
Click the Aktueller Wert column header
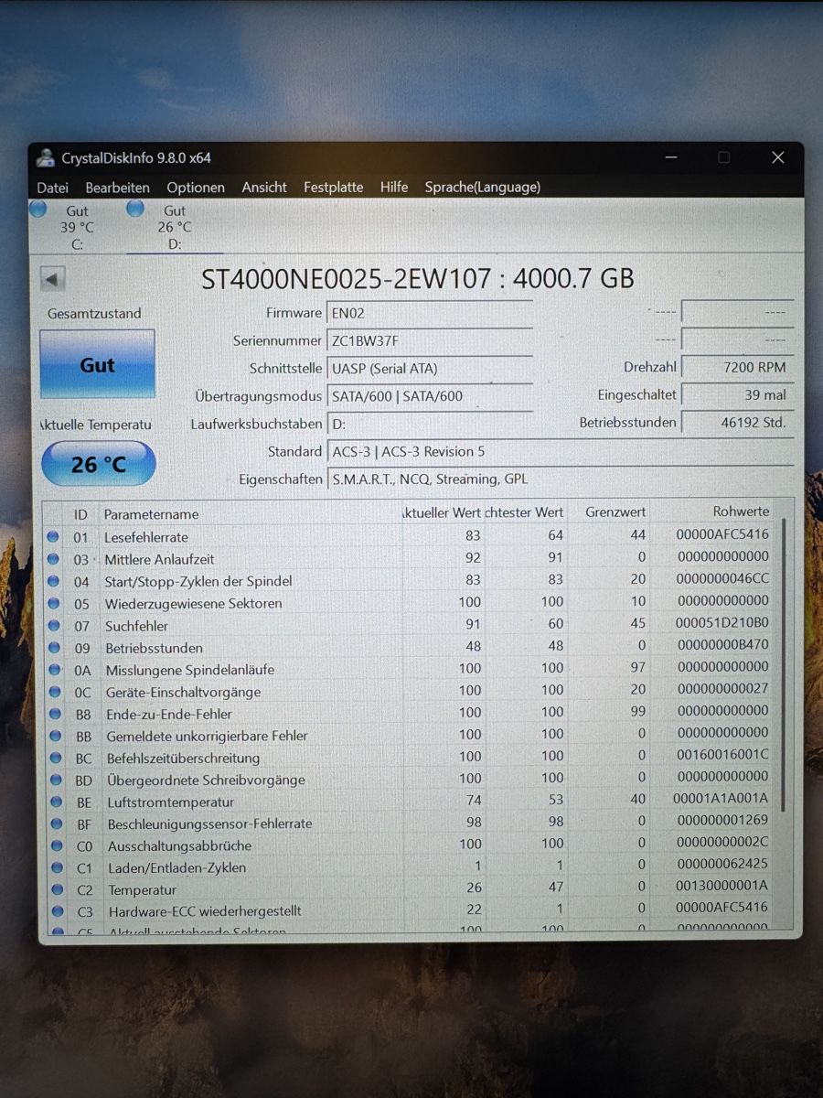[442, 513]
